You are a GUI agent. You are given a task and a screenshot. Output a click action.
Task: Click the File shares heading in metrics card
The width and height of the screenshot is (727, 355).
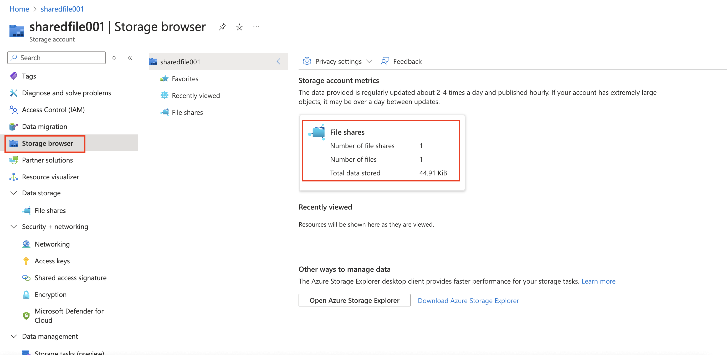click(x=347, y=132)
